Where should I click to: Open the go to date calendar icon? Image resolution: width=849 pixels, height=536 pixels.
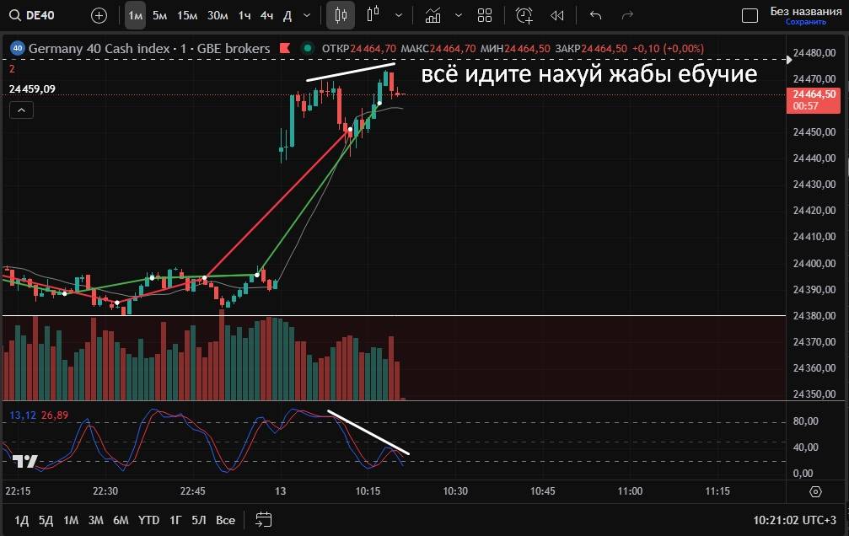point(263,519)
